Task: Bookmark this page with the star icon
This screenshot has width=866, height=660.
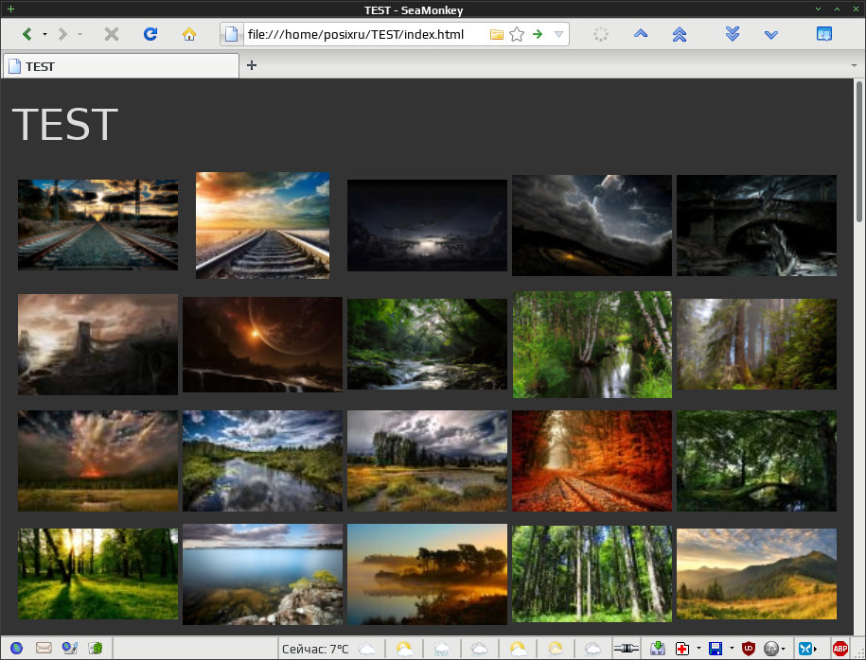Action: pos(517,34)
